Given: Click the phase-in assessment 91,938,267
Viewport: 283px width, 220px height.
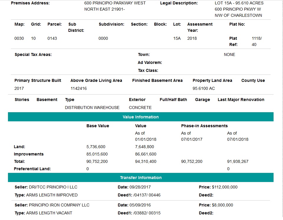Looking at the screenshot, I should (x=238, y=161).
